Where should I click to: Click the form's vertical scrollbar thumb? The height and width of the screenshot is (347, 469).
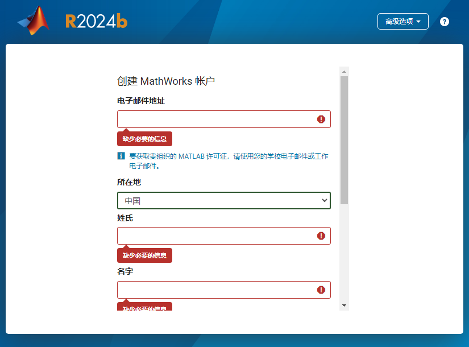coord(344,140)
